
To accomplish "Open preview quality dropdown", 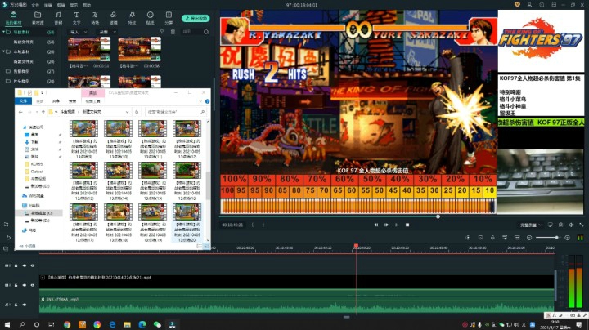I will (x=531, y=225).
